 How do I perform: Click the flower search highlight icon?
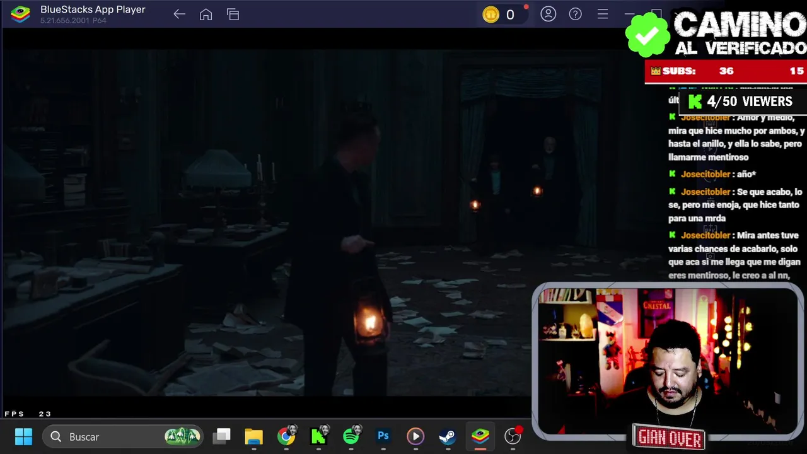coord(182,436)
